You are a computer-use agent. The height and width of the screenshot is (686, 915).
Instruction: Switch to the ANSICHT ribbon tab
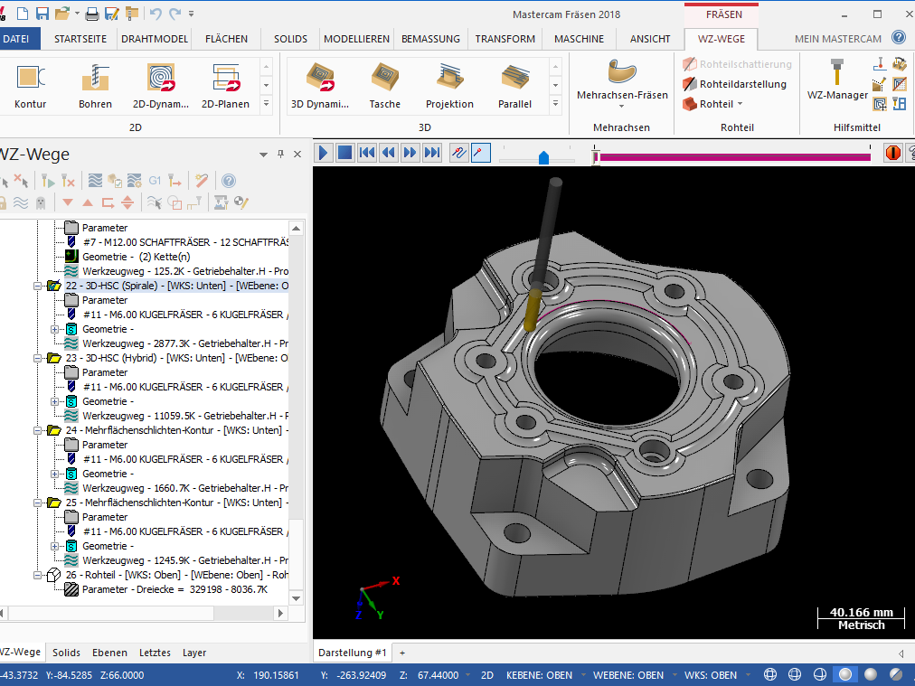click(650, 39)
